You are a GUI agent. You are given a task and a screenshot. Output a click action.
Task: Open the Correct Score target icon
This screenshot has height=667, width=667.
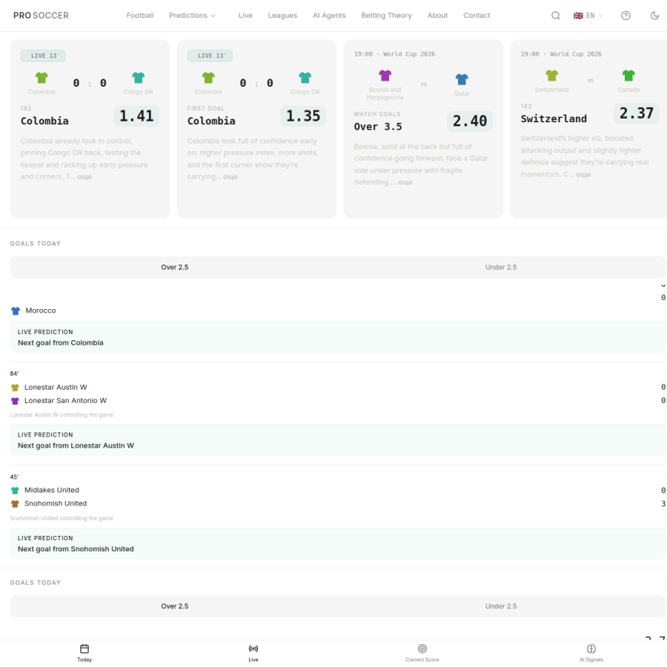click(x=422, y=648)
